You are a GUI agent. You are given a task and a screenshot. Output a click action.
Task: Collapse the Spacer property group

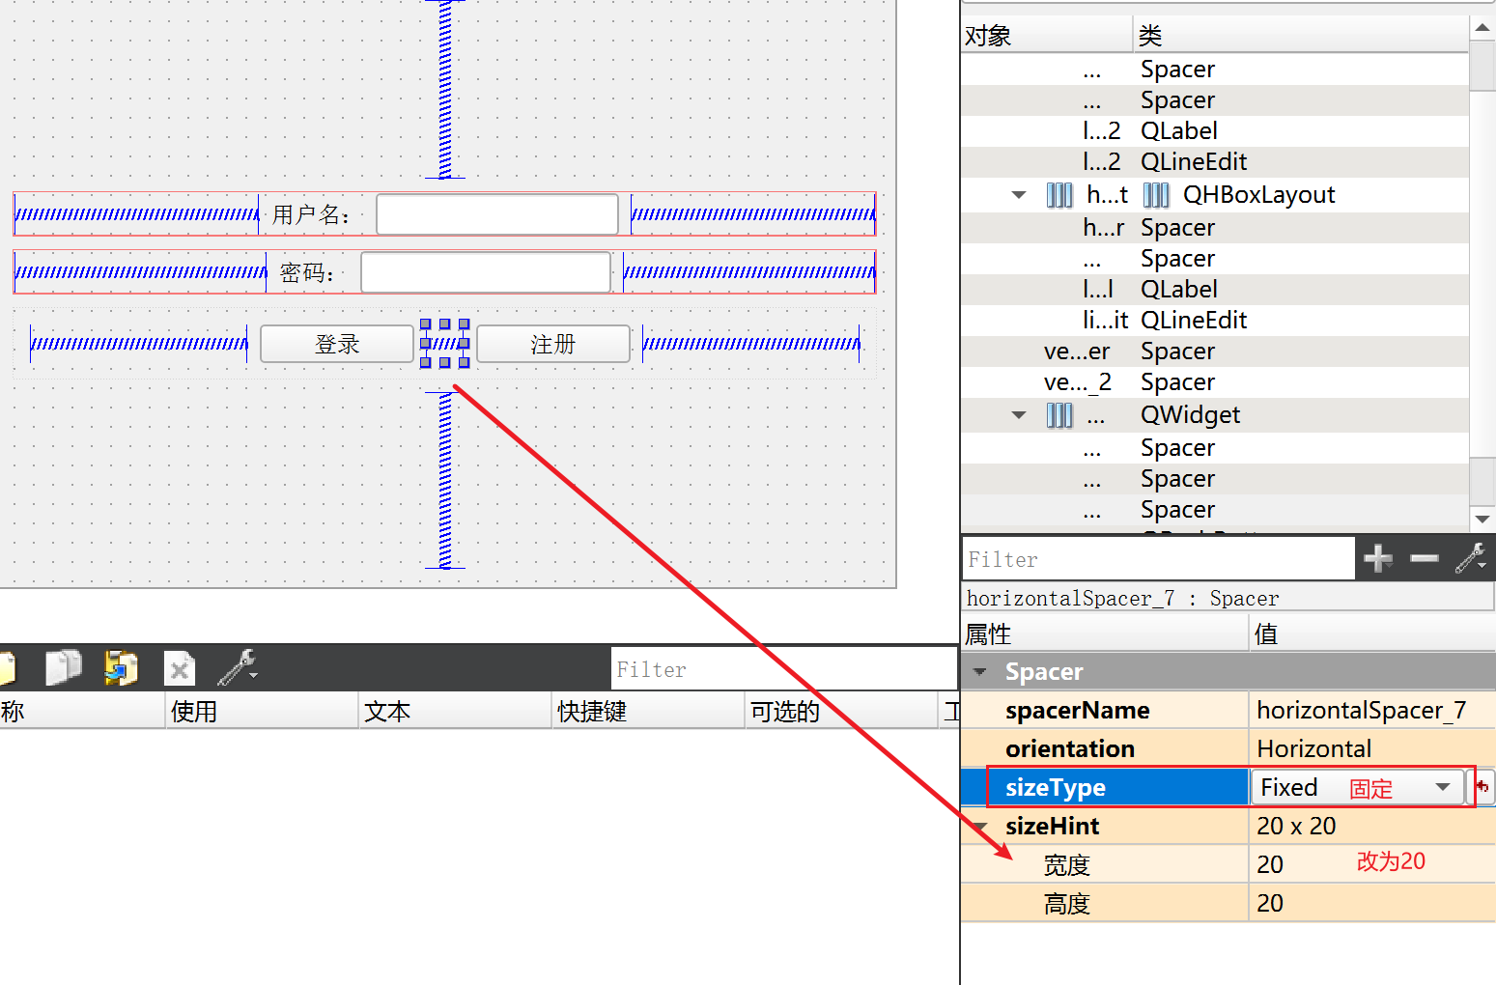pyautogui.click(x=980, y=671)
